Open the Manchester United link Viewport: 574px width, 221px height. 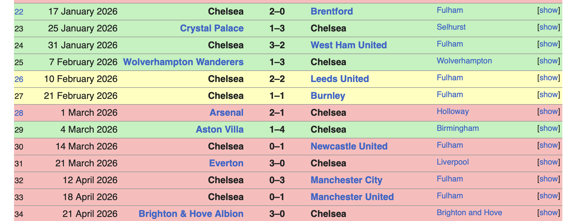(352, 197)
